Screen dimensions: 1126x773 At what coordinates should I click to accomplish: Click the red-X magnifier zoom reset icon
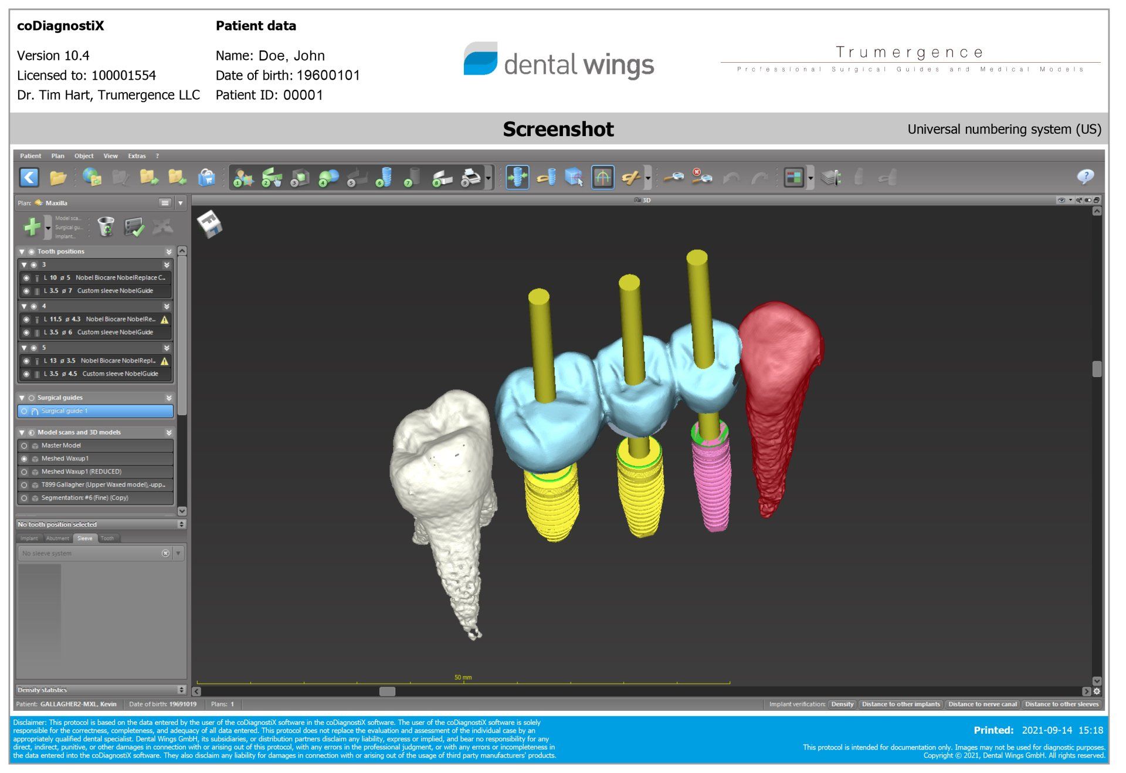point(701,176)
